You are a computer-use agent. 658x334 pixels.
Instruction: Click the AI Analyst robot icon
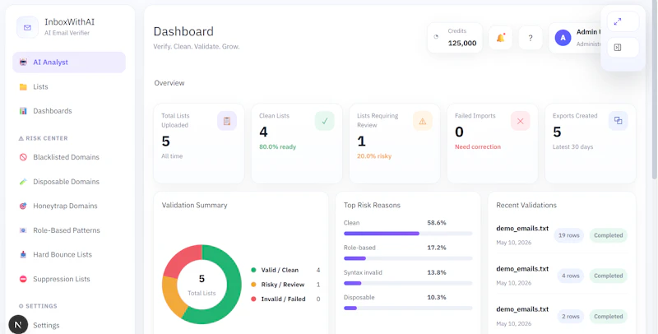point(23,62)
